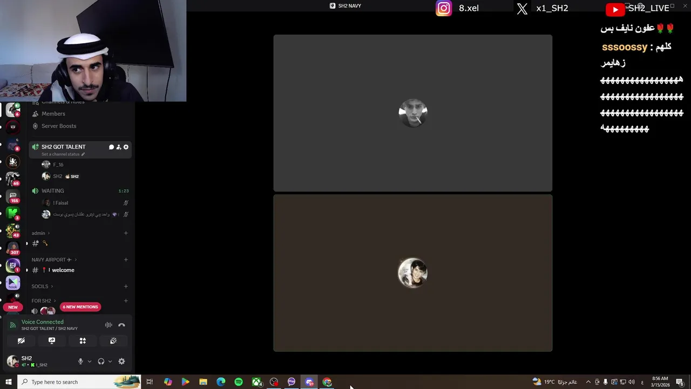Open chat for SH2 GOT TALENT channel
Image resolution: width=691 pixels, height=389 pixels.
pyautogui.click(x=111, y=147)
